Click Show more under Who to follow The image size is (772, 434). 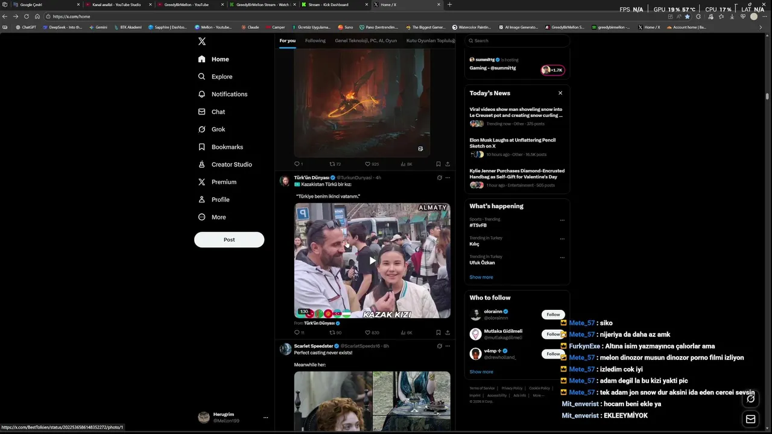[481, 371]
